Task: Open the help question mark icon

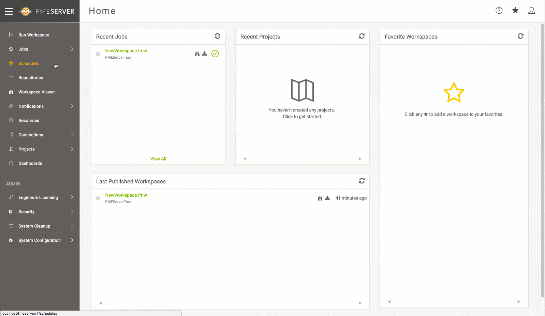Action: 499,11
